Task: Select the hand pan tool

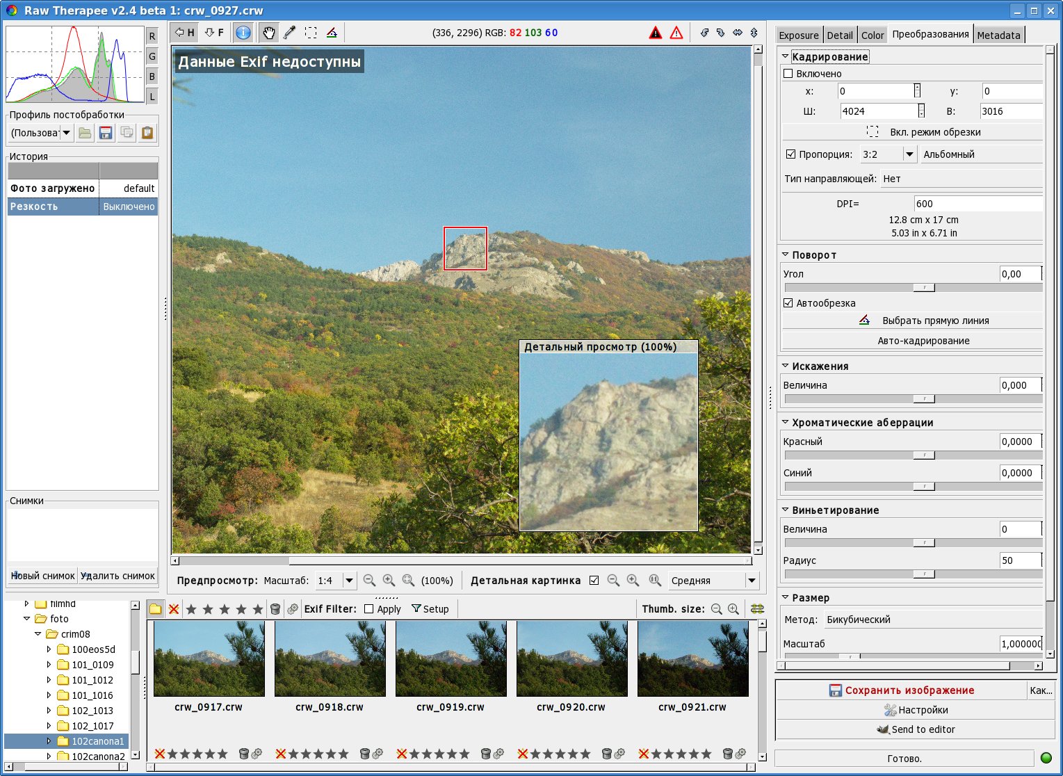Action: coord(268,33)
